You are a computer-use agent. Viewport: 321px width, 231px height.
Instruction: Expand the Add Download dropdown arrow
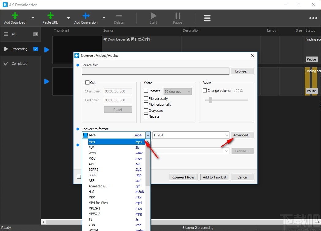(x=32, y=18)
